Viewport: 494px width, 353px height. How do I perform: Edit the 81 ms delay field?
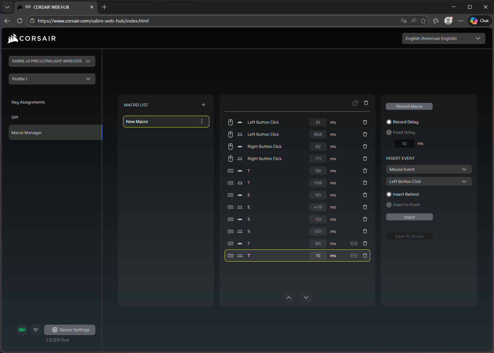tap(318, 122)
